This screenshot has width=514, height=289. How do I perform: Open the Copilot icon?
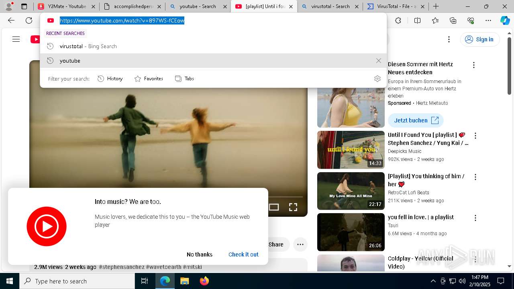click(x=505, y=20)
